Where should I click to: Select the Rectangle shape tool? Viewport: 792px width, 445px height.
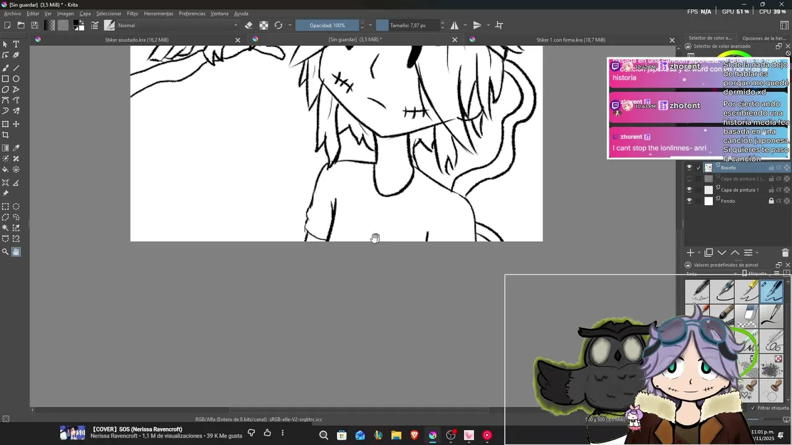[6, 79]
